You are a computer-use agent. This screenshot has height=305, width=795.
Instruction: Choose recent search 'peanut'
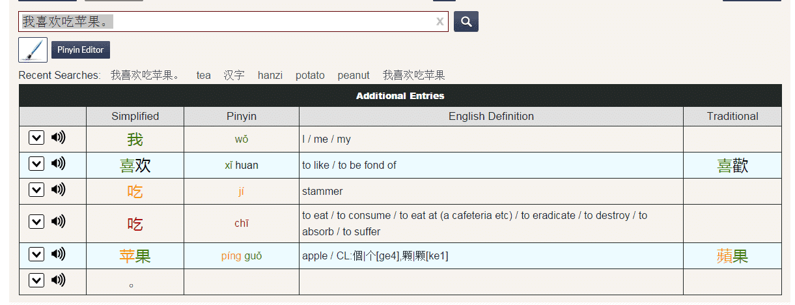tap(354, 76)
